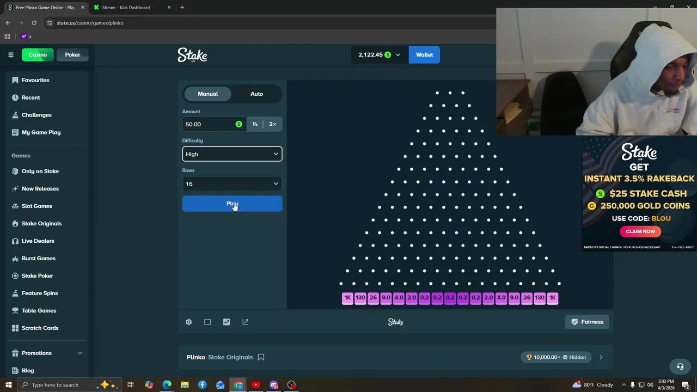
Task: Open Microsoft Edge from taskbar
Action: (x=167, y=385)
